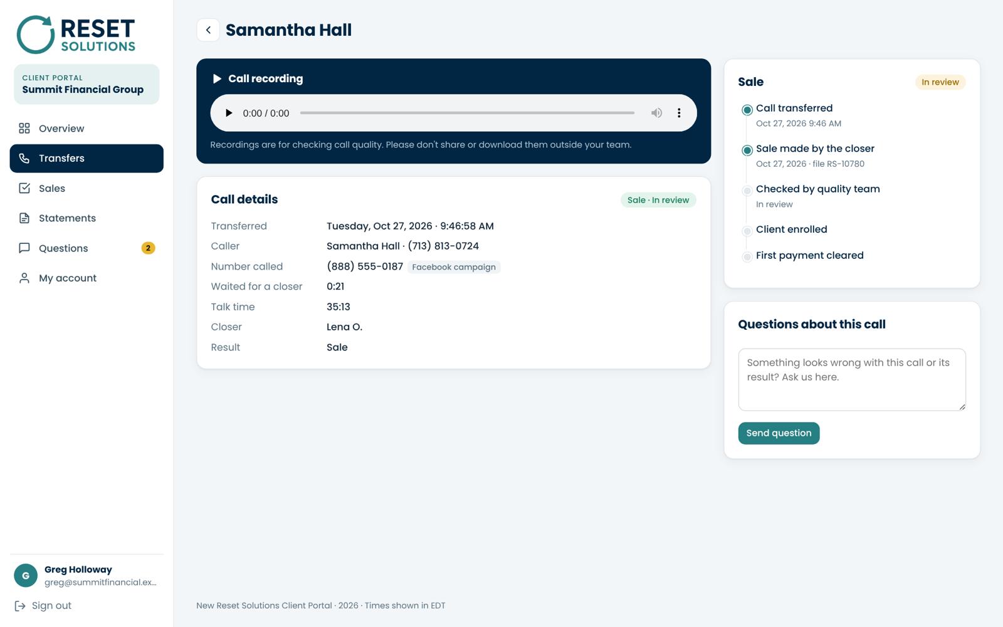Open My account page
1003x627 pixels.
(87, 278)
